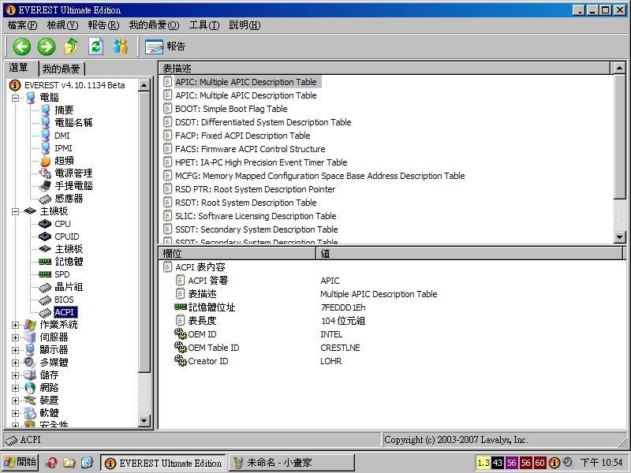Open the 工具(T) menu
The height and width of the screenshot is (473, 631).
coord(204,25)
